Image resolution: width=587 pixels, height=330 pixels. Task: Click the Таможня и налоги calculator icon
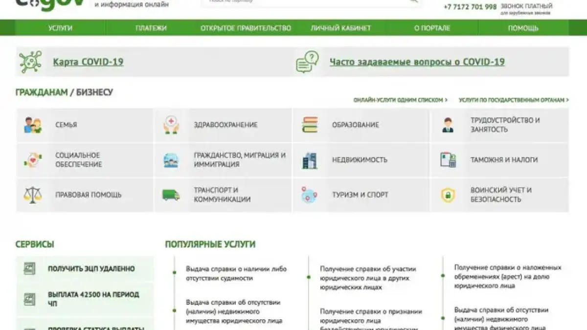point(448,160)
